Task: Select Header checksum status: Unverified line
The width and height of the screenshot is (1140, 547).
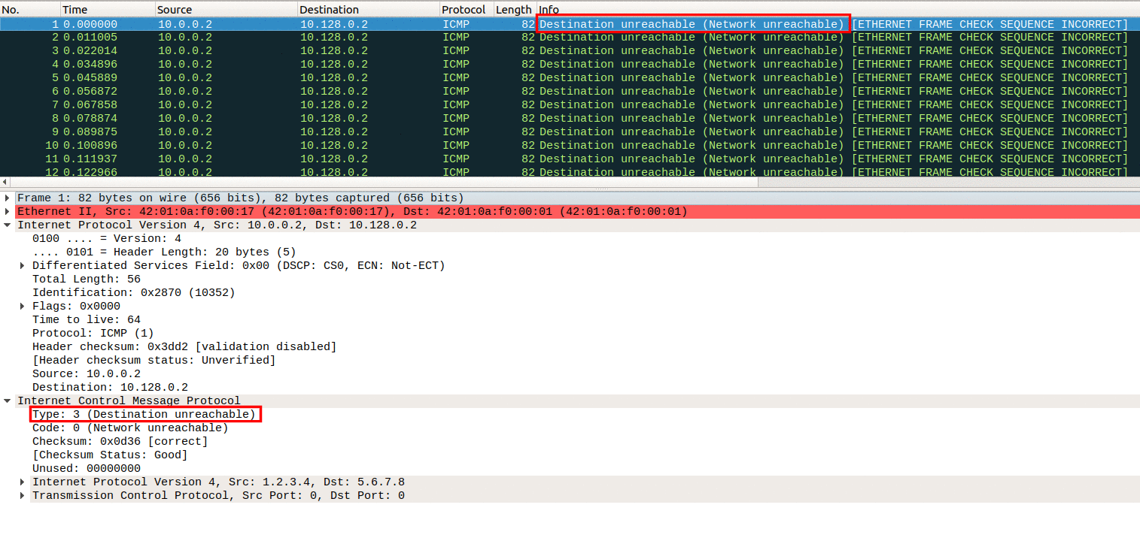Action: [154, 361]
